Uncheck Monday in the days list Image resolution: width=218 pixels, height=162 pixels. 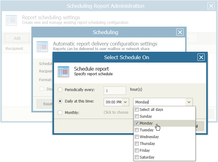tap(137, 123)
